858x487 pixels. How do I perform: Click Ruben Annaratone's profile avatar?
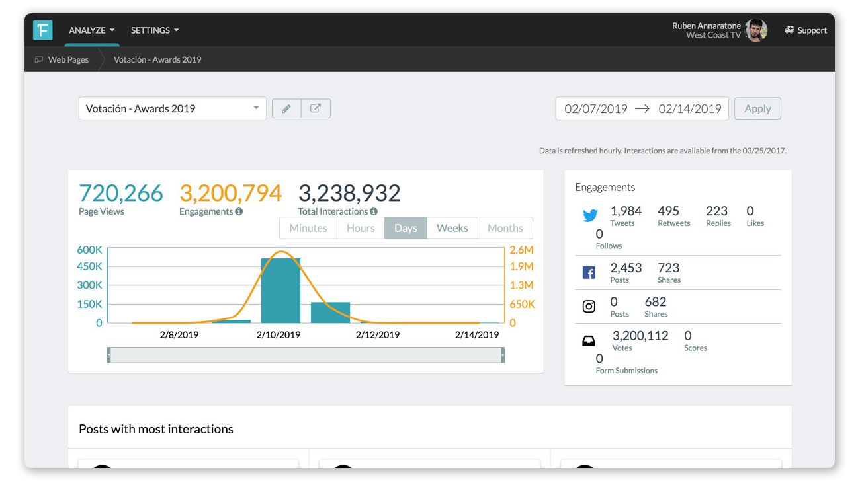[x=756, y=30]
